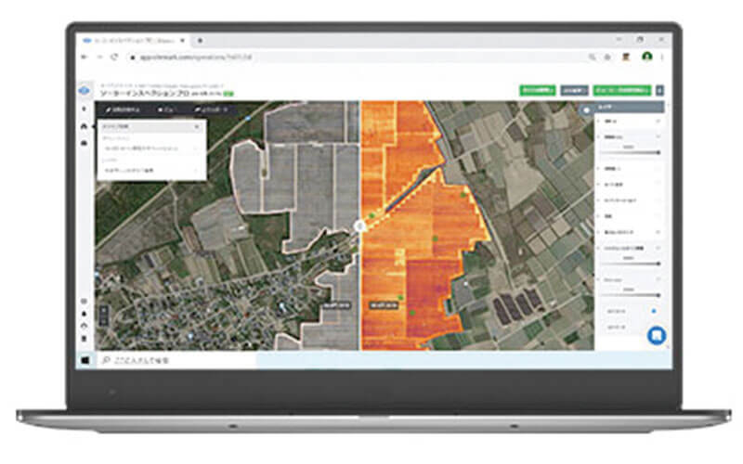The height and width of the screenshot is (464, 743).
Task: Click the leftmost green button in header
Action: (537, 91)
